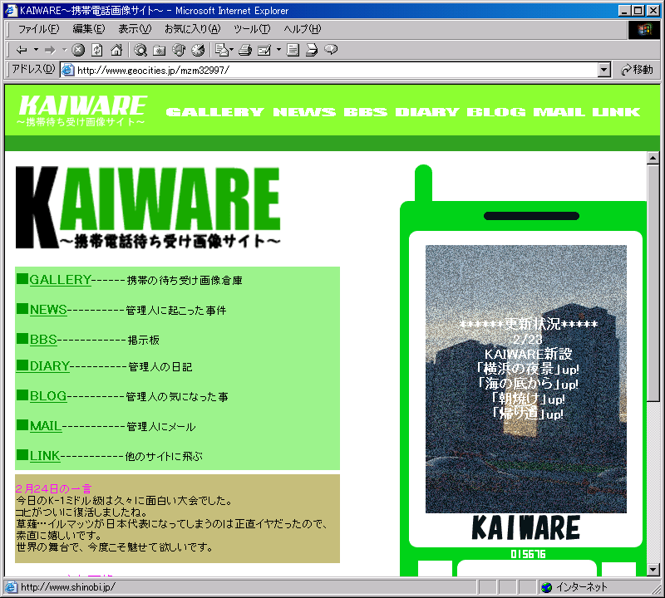Go back using the Back arrow button

[22, 50]
